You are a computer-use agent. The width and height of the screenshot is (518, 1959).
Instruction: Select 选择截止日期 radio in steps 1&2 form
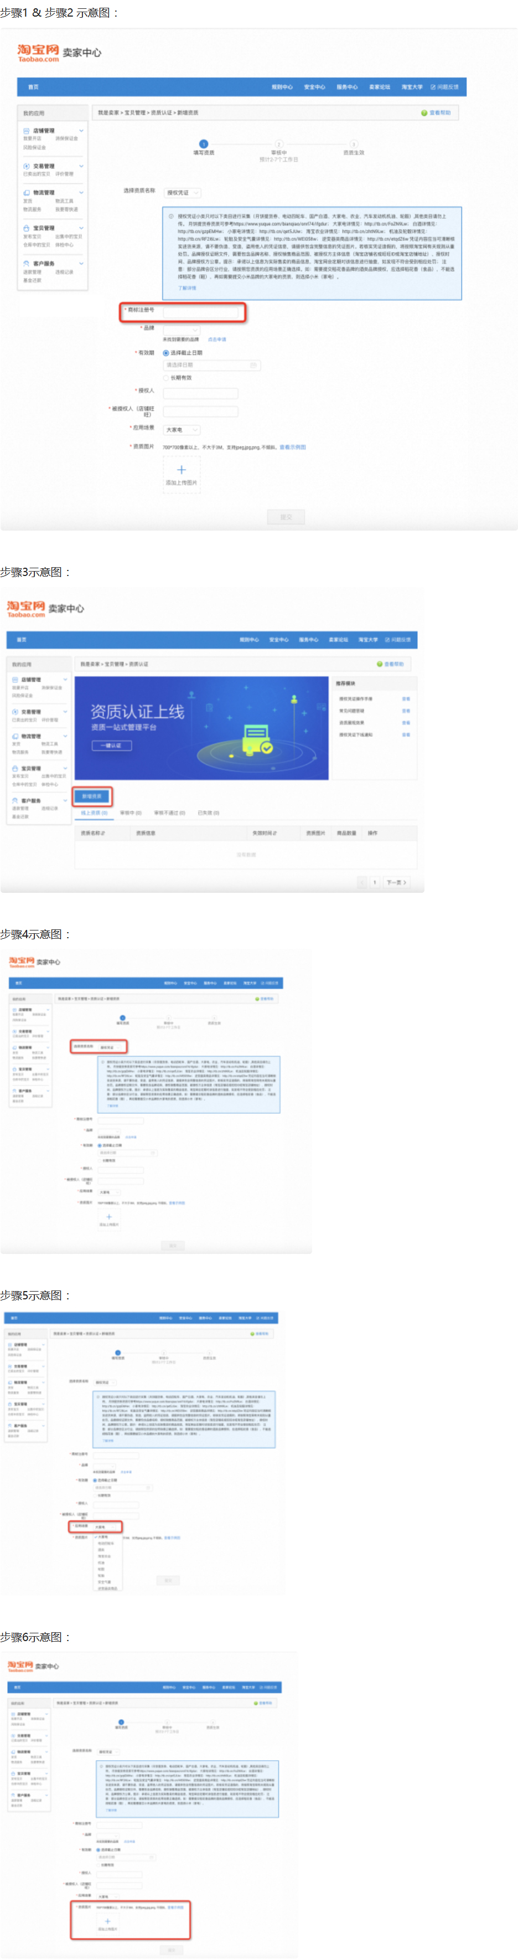pos(165,353)
